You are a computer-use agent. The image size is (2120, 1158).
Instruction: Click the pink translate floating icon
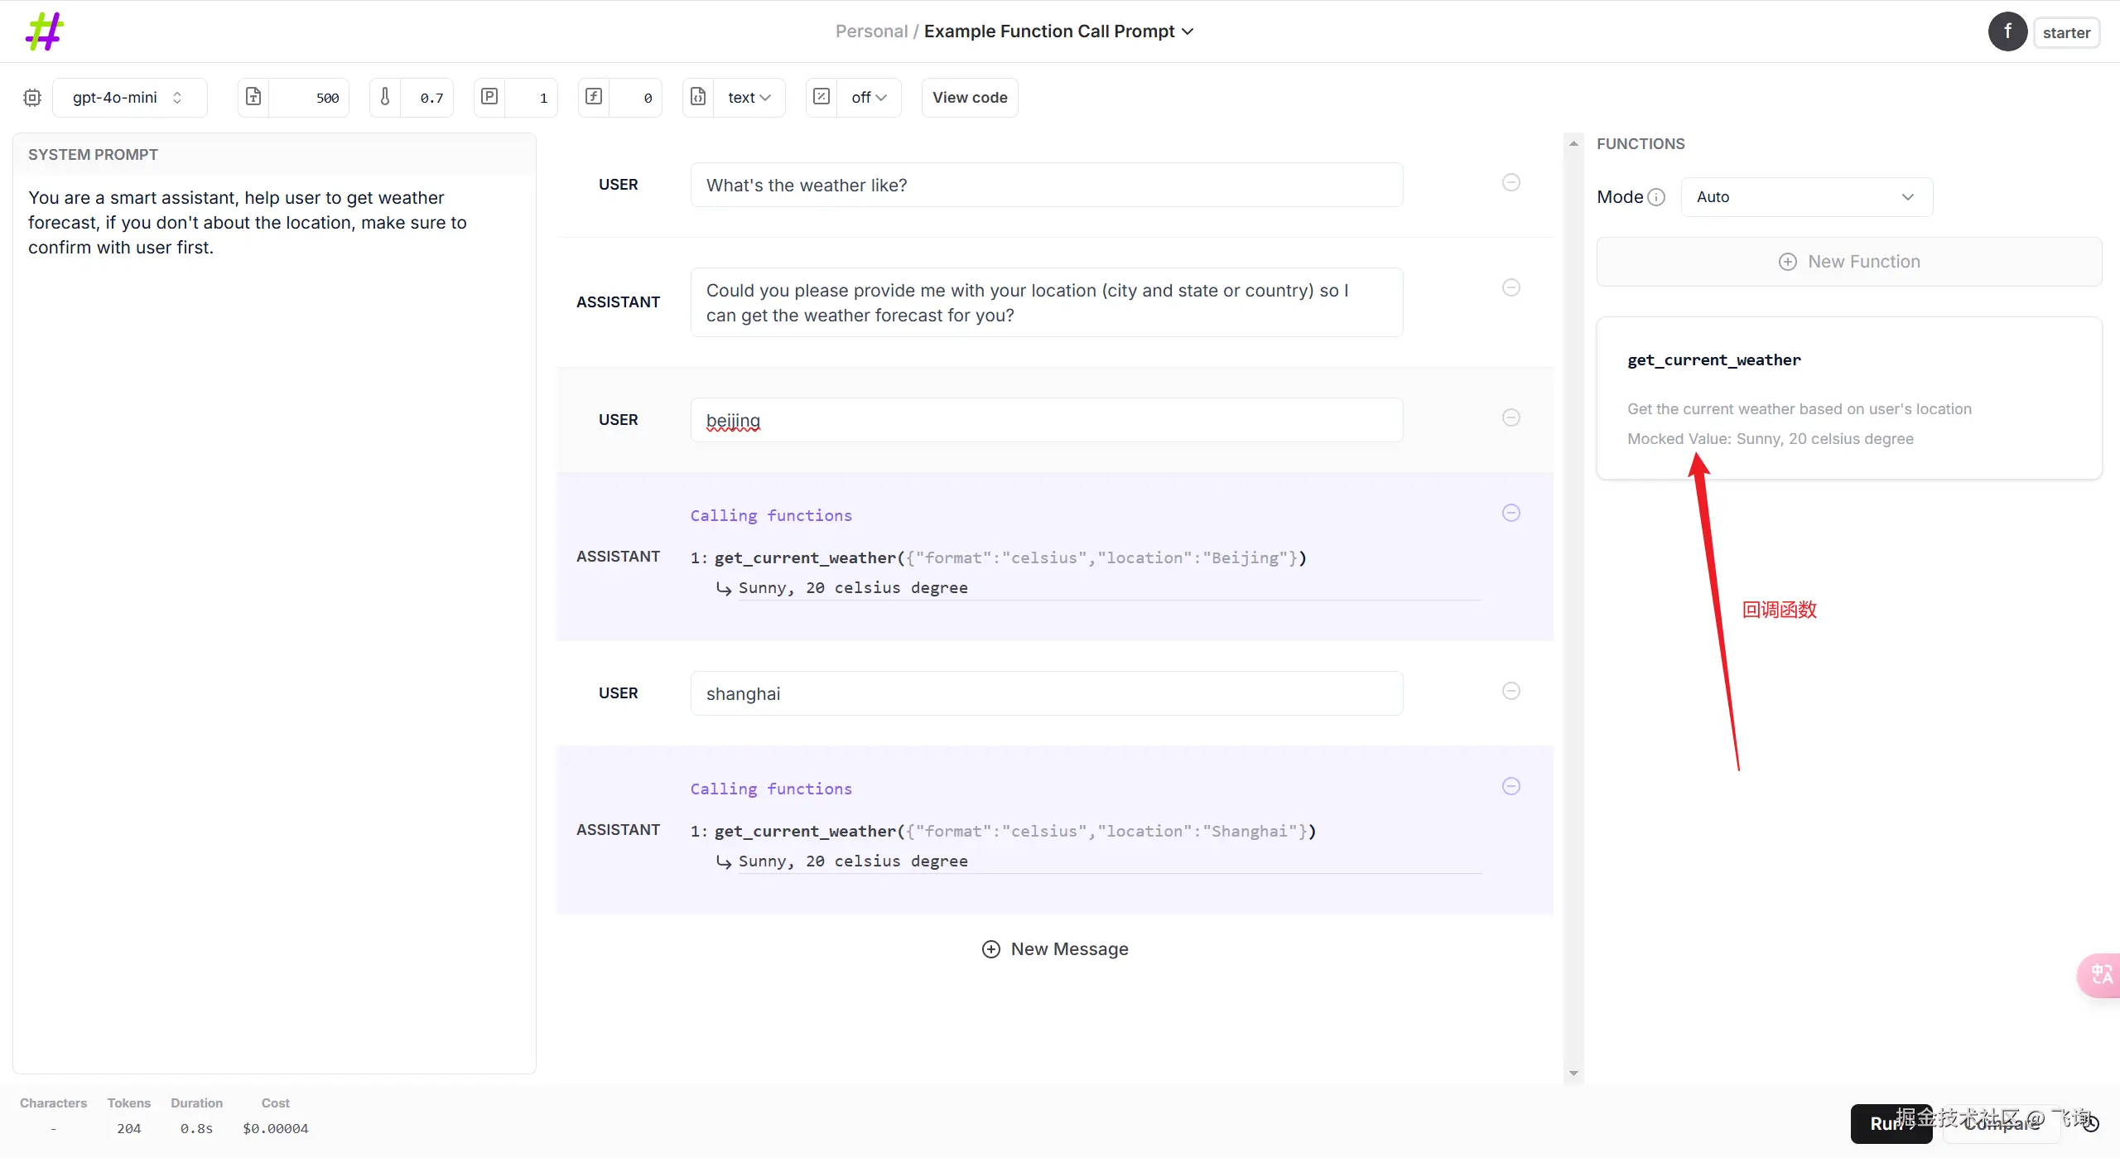pos(2101,975)
